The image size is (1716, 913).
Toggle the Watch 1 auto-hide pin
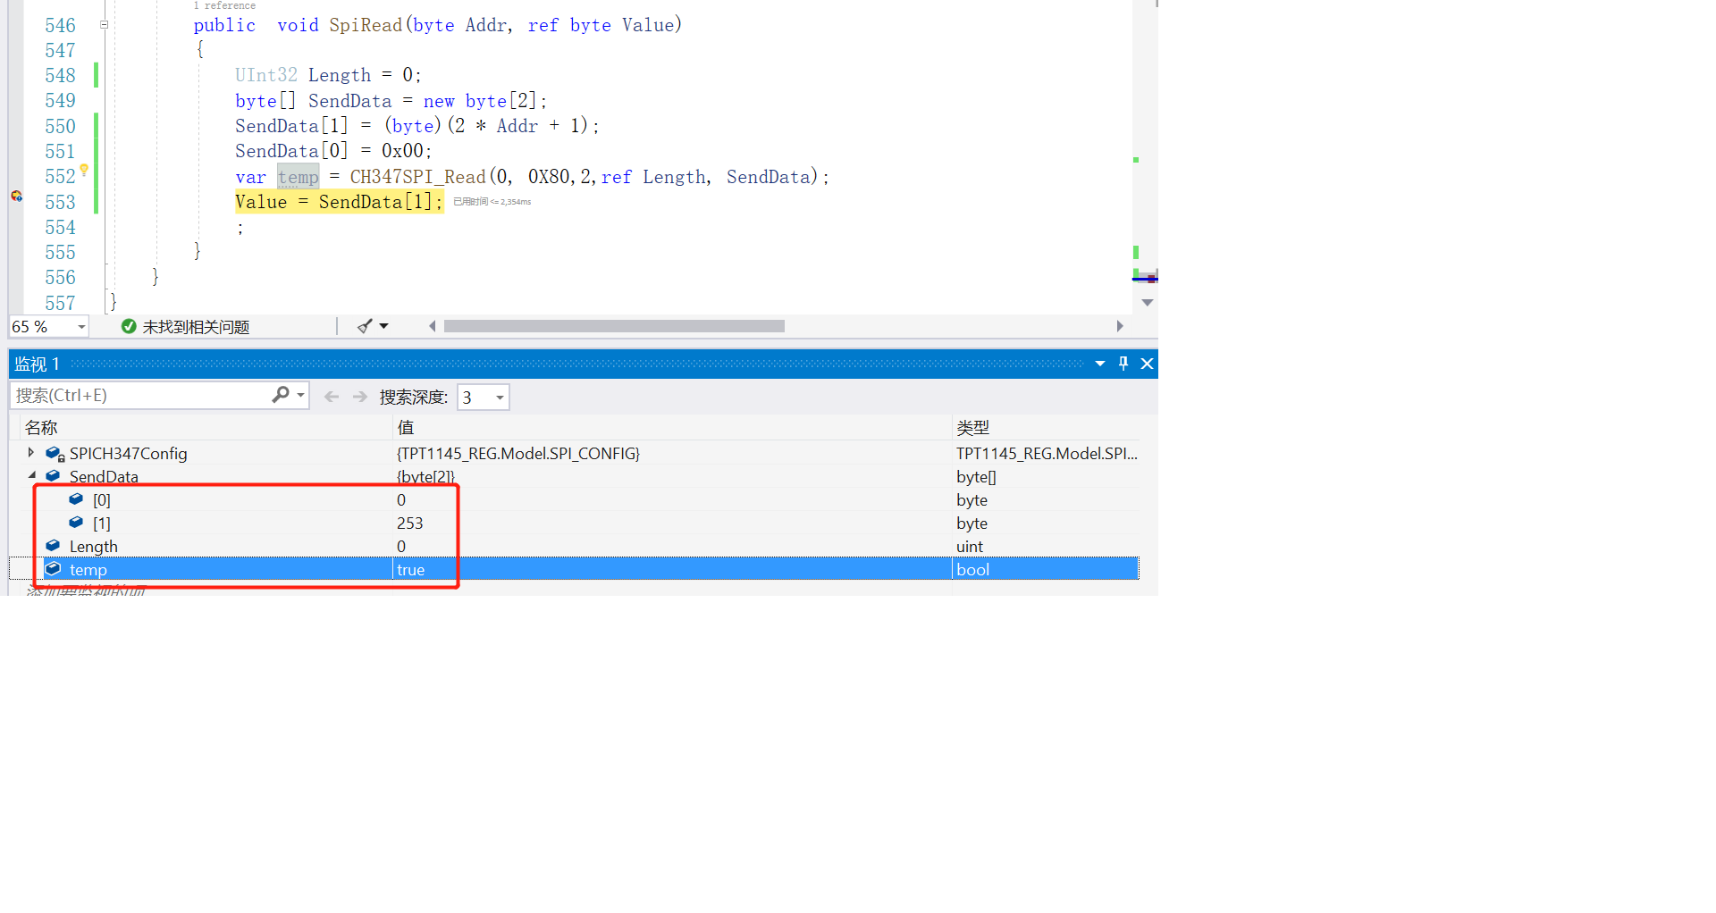(1123, 364)
